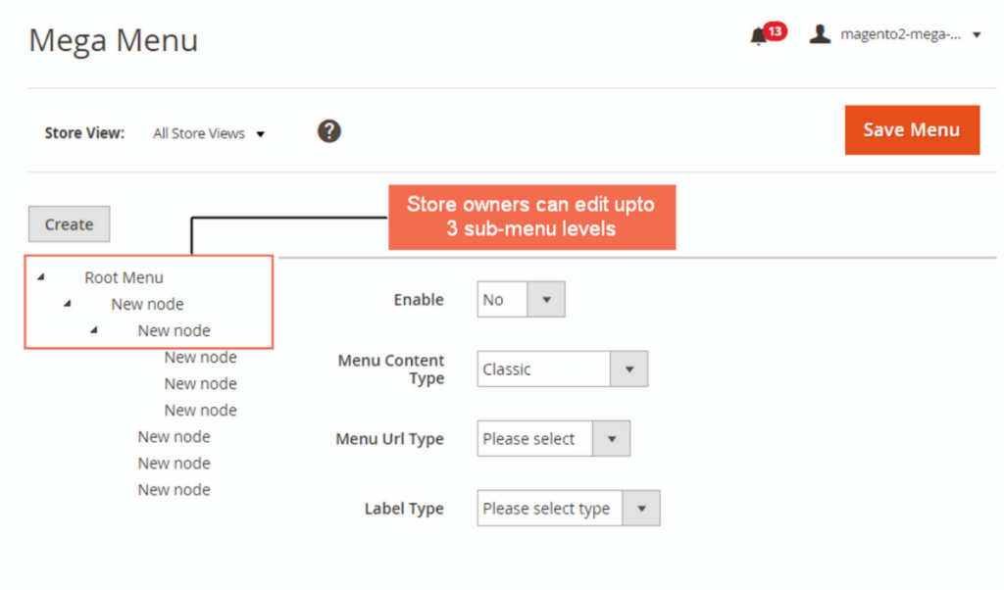Viewport: 1004px width, 590px height.
Task: Open the All Store Views dropdown
Action: click(209, 133)
